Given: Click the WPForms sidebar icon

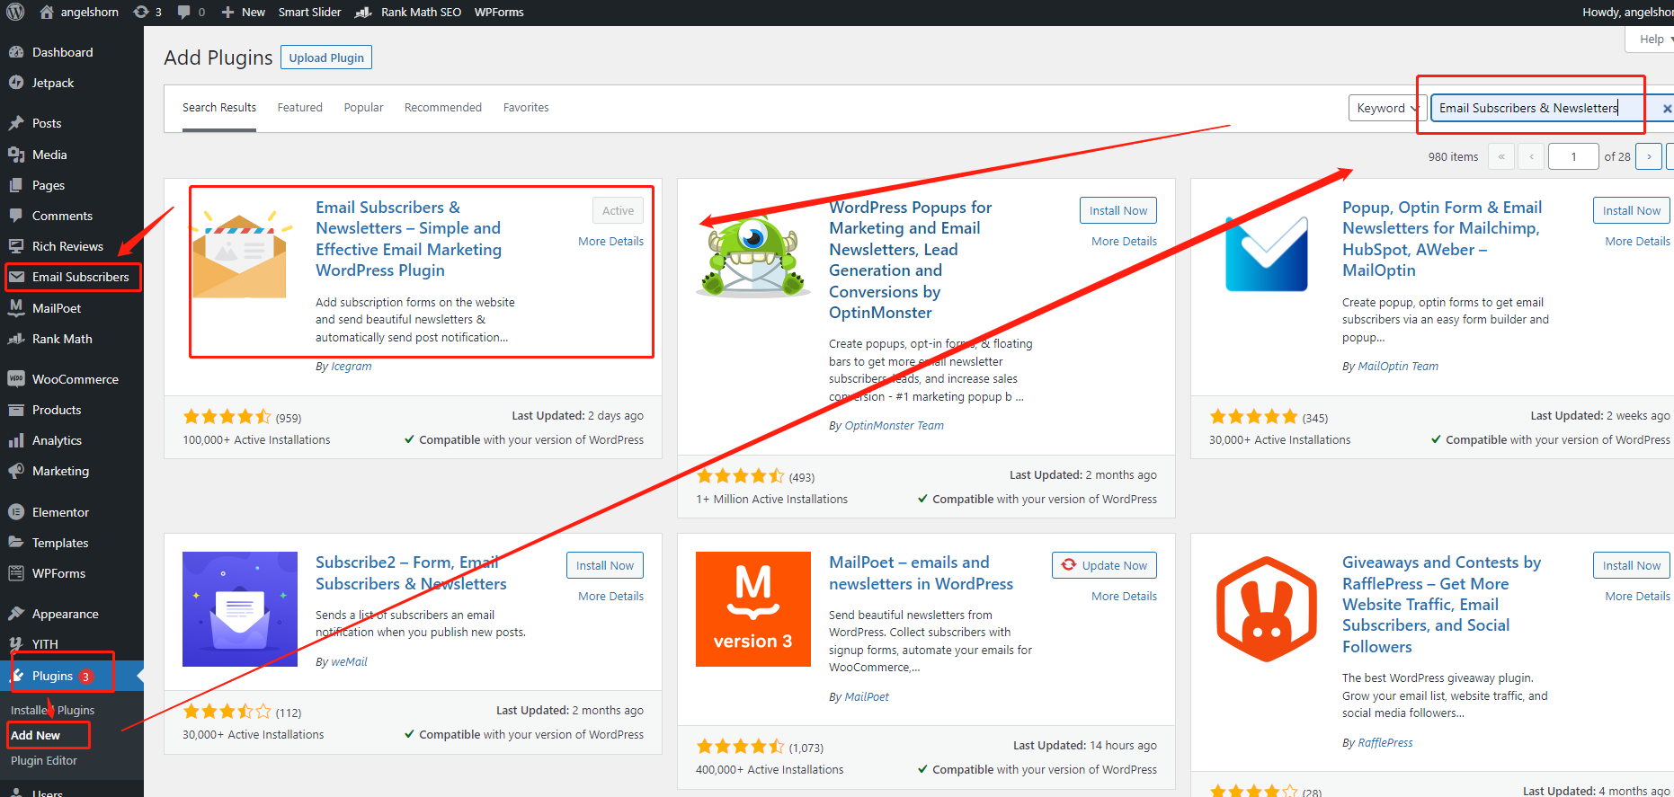Looking at the screenshot, I should click(x=16, y=573).
